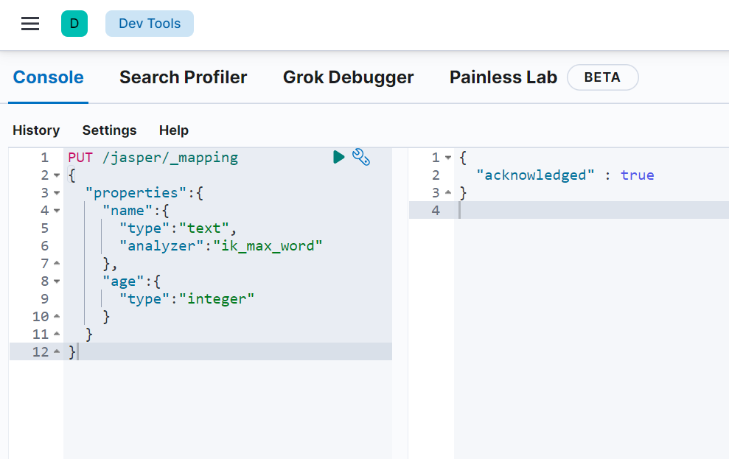Screen dimensions: 729x459
Task: Show the Help panel
Action: [174, 130]
